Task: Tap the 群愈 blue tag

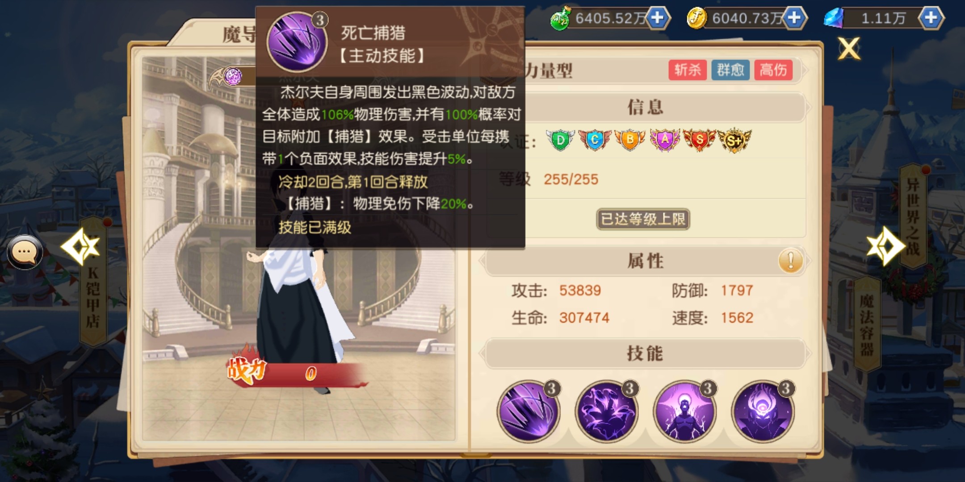Action: [730, 70]
